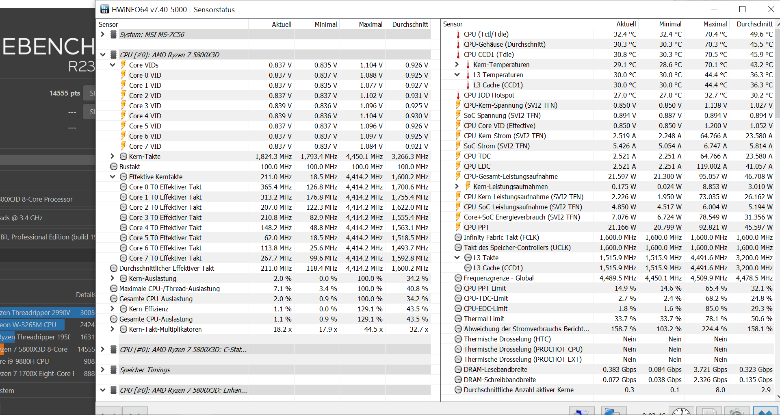This screenshot has height=415, width=780.
Task: Select Abweichung der Stromverbrauchs-Bericht... label
Action: 526,329
